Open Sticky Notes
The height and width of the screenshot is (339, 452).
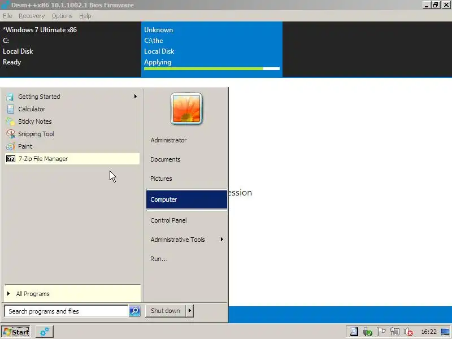(72, 121)
